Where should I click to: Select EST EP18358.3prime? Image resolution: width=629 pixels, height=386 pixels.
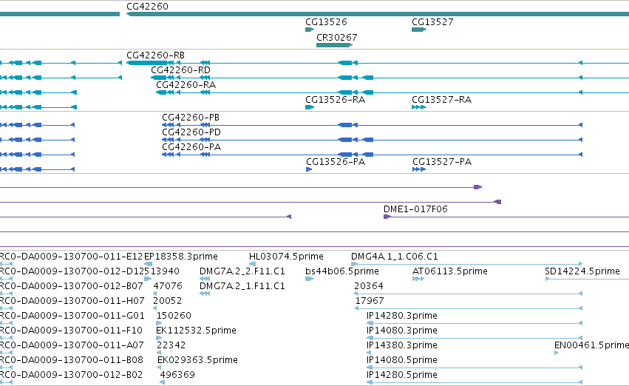click(x=180, y=257)
